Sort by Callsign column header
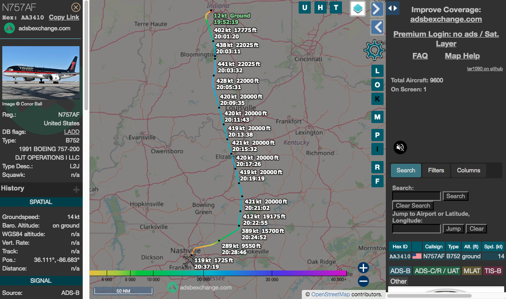Screen dimensions: 506x299 click(433, 247)
